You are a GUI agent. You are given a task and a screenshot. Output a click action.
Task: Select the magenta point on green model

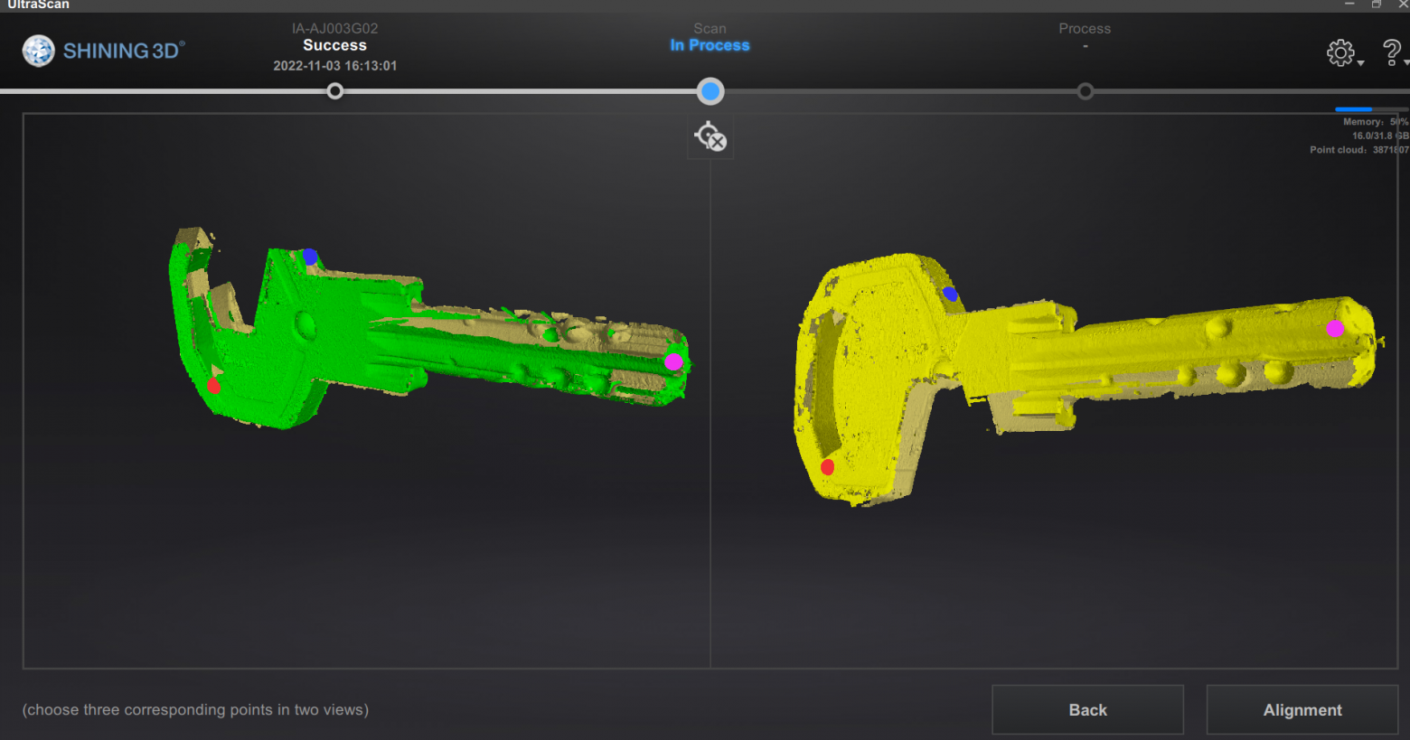673,361
